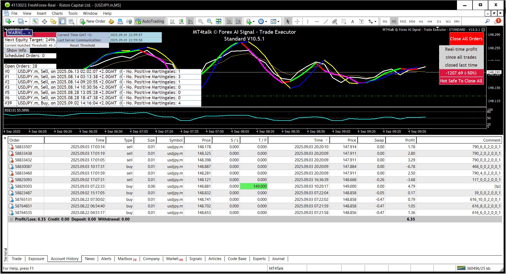The width and height of the screenshot is (506, 274).
Task: Open the Data Window crosshair icon
Action: coord(44,22)
